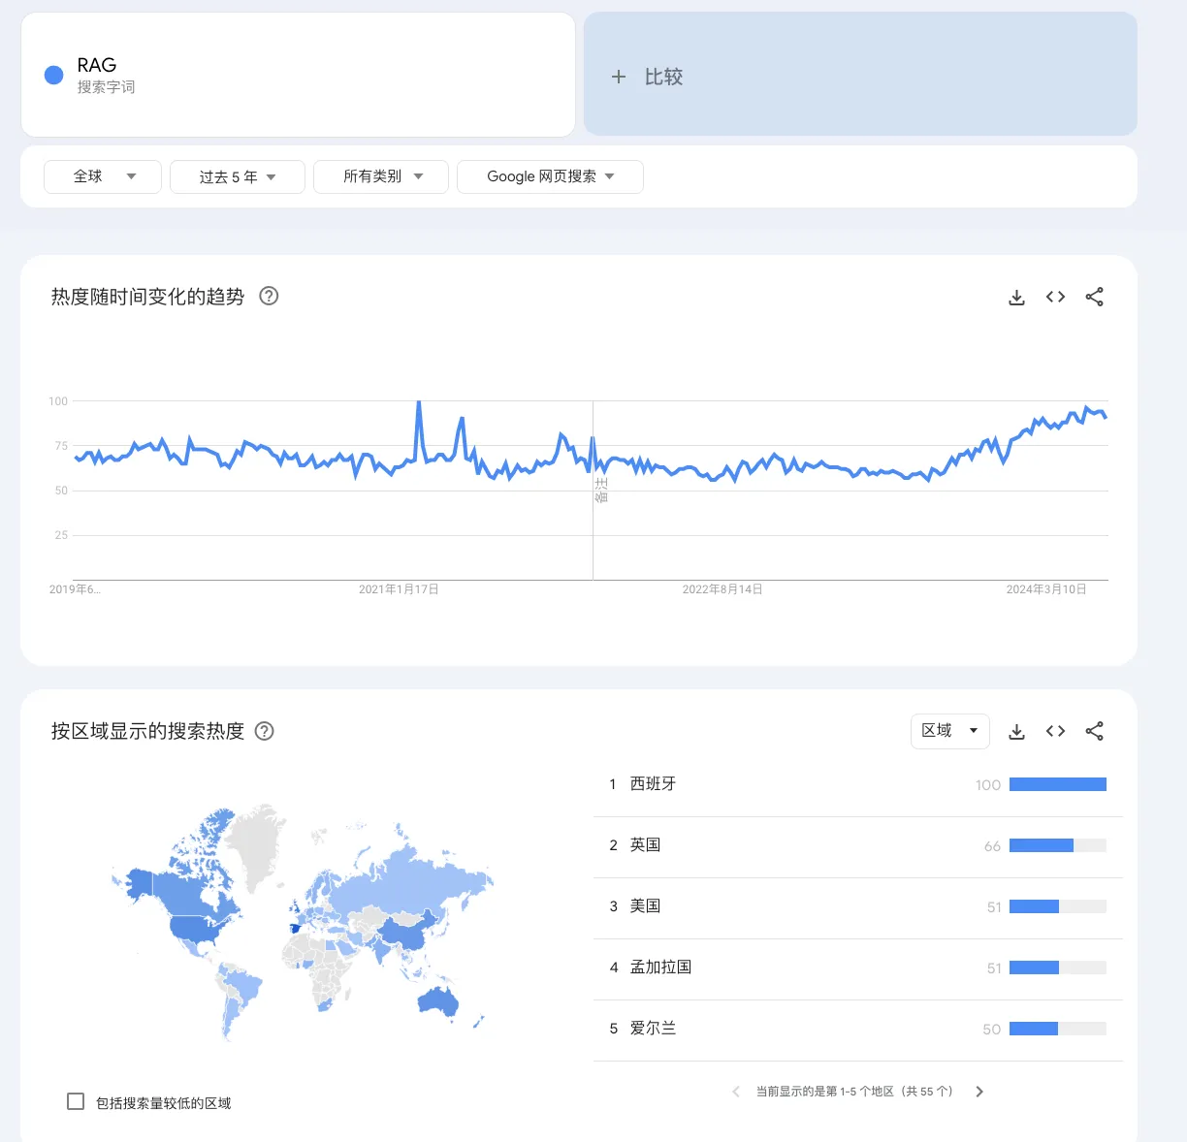Image resolution: width=1187 pixels, height=1142 pixels.
Task: Download the trends-over-time chart data
Action: point(1016,297)
